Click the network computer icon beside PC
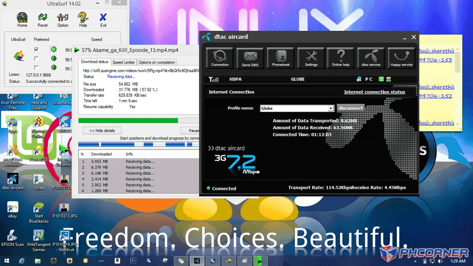The width and height of the screenshot is (473, 266). click(x=359, y=79)
